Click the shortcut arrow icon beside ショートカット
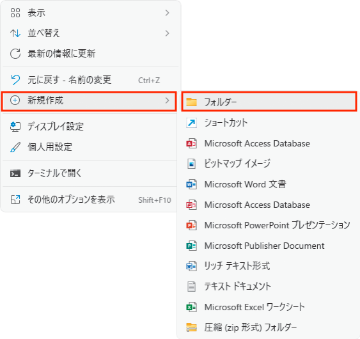This screenshot has height=339, width=360. tap(191, 123)
